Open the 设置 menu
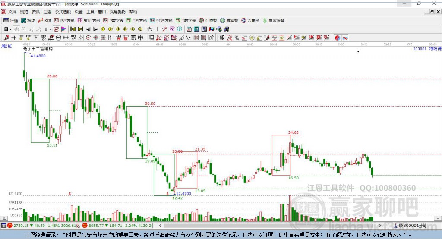 pyautogui.click(x=79, y=12)
